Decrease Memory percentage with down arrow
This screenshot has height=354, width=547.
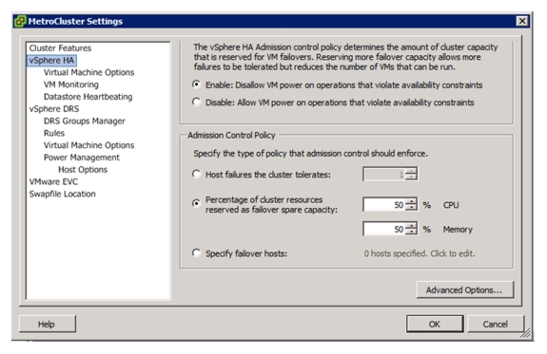[412, 232]
